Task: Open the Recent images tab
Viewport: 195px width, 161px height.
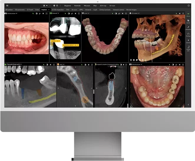Action: pyautogui.click(x=131, y=9)
